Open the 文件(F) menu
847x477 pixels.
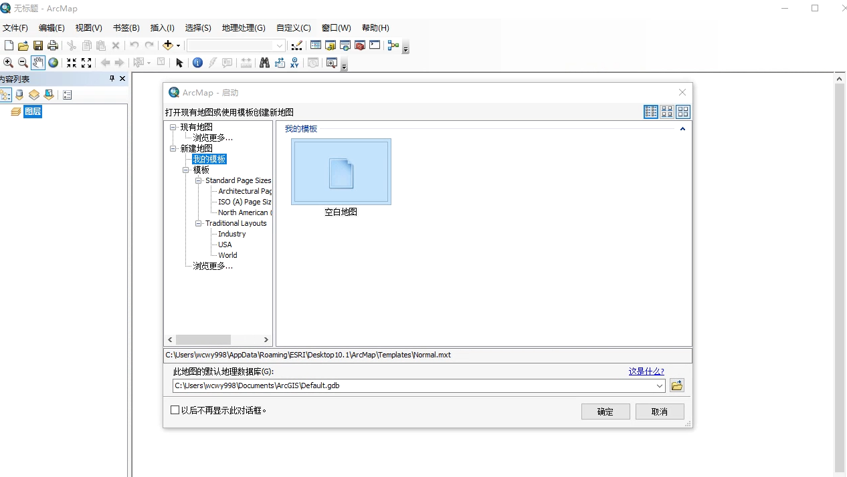click(x=15, y=28)
